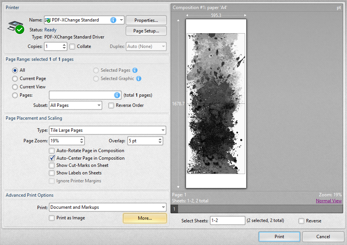
Task: Toggle the Collate checkbox
Action: (x=72, y=46)
